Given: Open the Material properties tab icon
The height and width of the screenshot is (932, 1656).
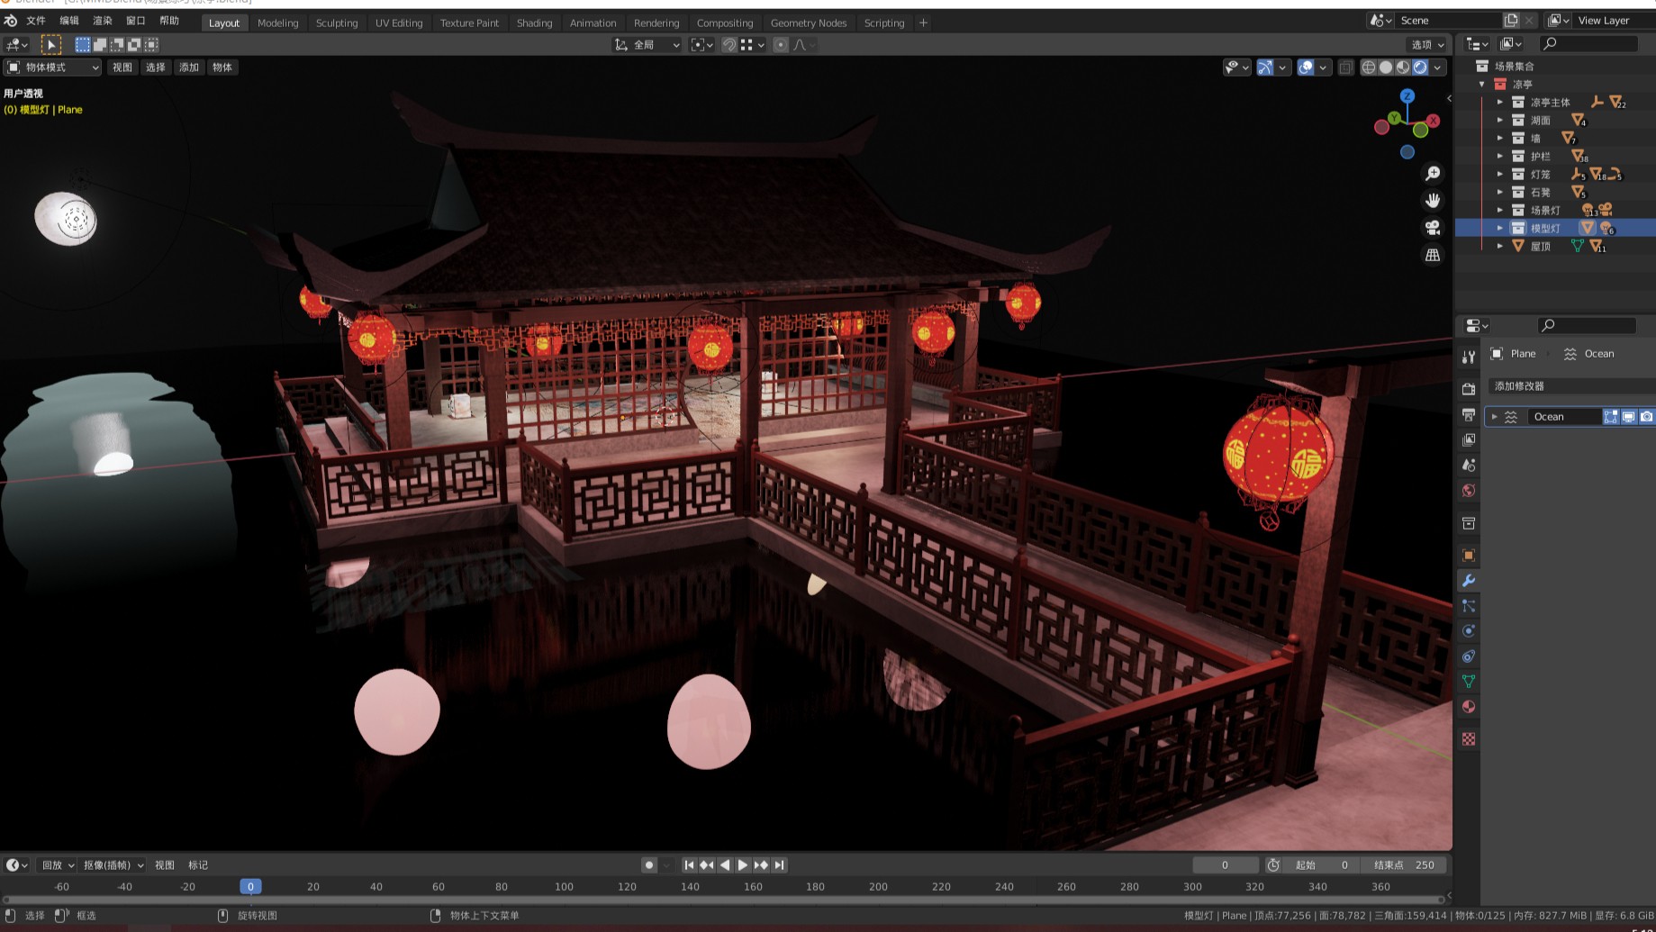Looking at the screenshot, I should pos(1469,707).
